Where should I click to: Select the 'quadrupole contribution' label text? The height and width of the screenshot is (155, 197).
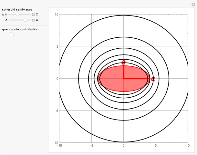click(20, 29)
